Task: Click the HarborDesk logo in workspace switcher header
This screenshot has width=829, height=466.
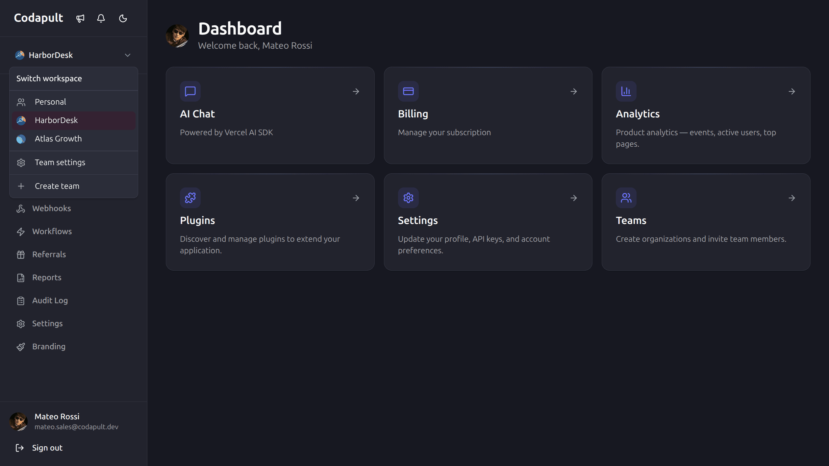Action: [20, 55]
